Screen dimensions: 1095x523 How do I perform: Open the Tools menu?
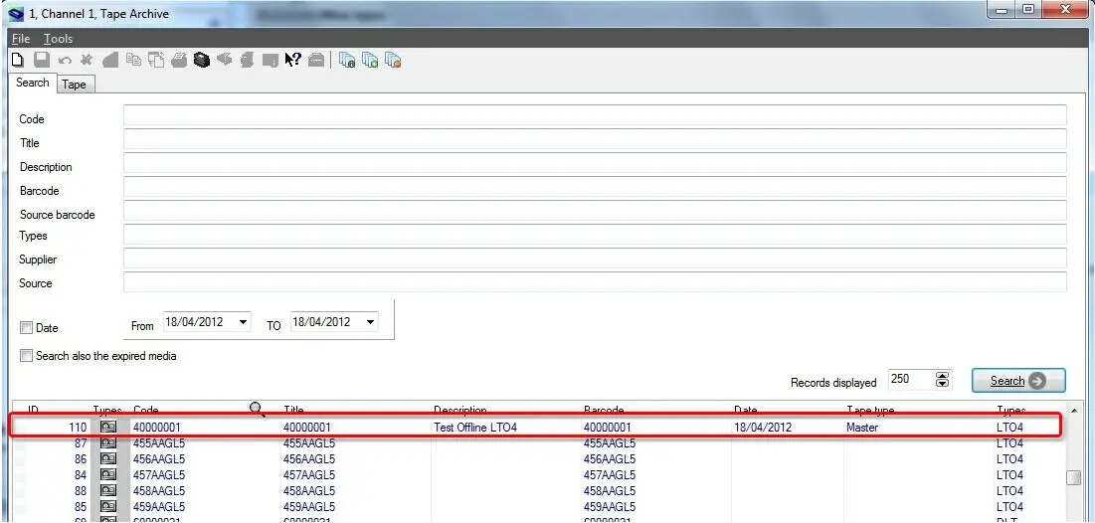click(x=58, y=39)
